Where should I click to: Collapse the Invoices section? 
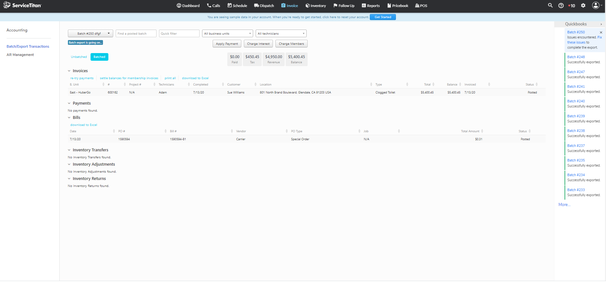coord(69,71)
